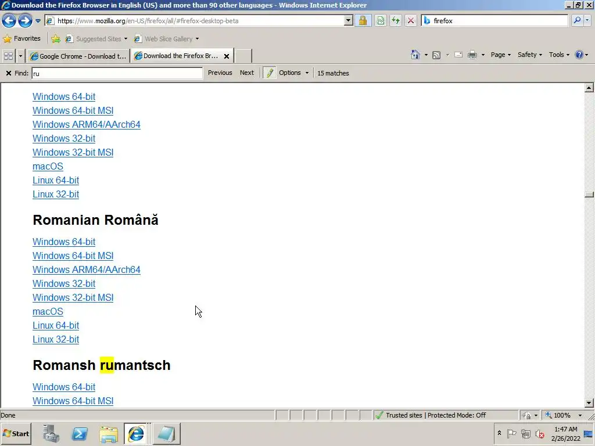595x446 pixels.
Task: Open Suggested Sites favorites item
Action: pyautogui.click(x=96, y=39)
